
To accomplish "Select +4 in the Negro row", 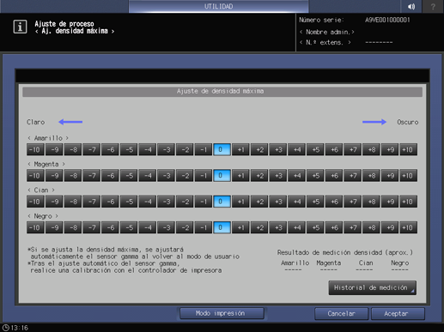I will [296, 227].
